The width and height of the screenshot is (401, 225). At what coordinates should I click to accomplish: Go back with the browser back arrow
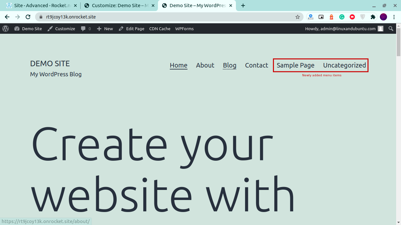pos(7,17)
